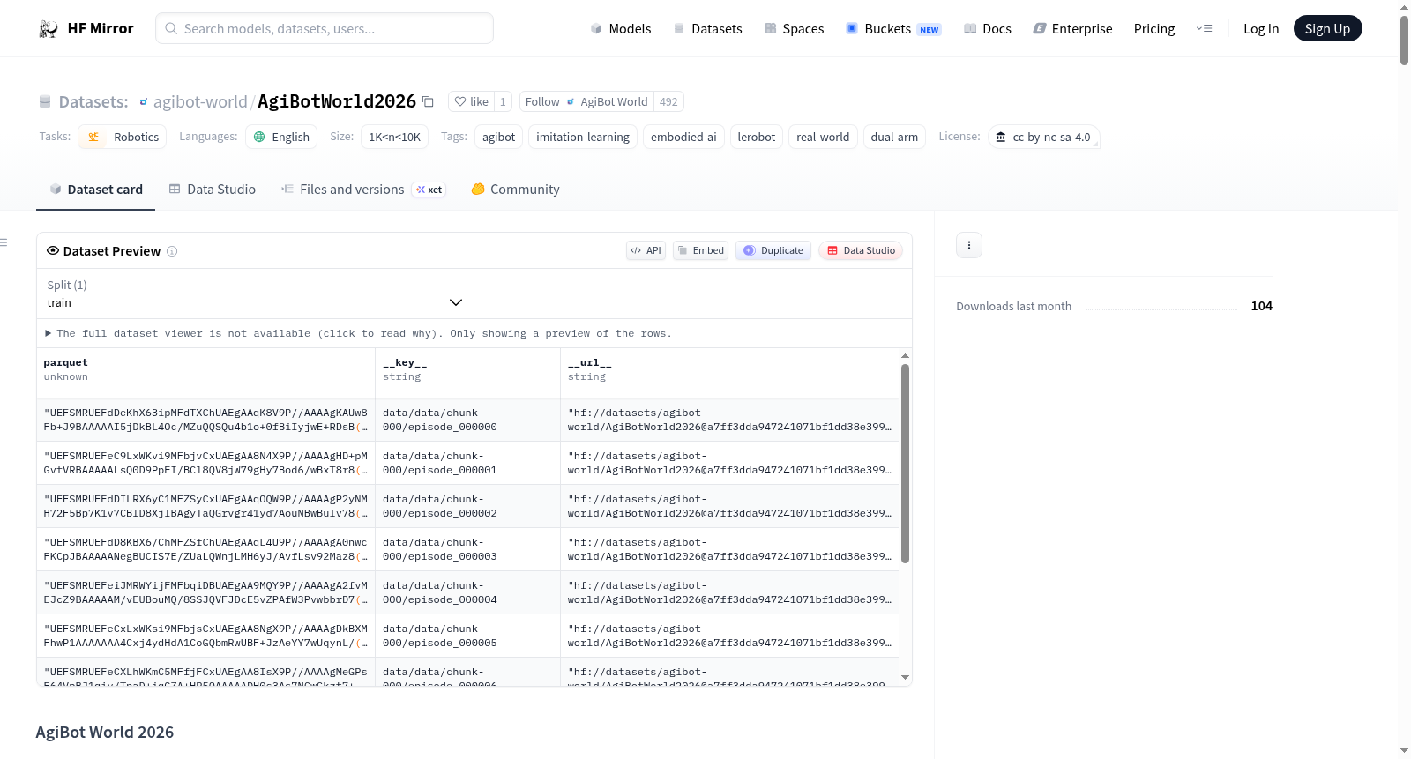Click the API button in Dataset Preview
The width and height of the screenshot is (1411, 759).
pos(646,250)
